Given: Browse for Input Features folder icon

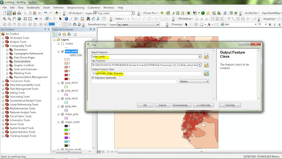Looking at the screenshot, I should click(207, 57).
